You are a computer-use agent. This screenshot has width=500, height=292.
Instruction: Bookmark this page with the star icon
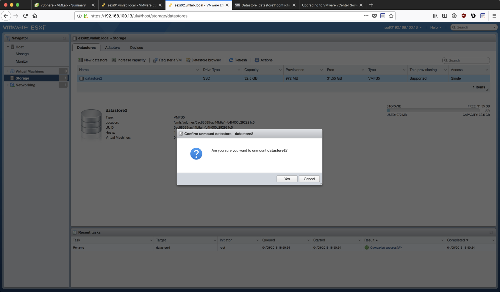click(391, 16)
